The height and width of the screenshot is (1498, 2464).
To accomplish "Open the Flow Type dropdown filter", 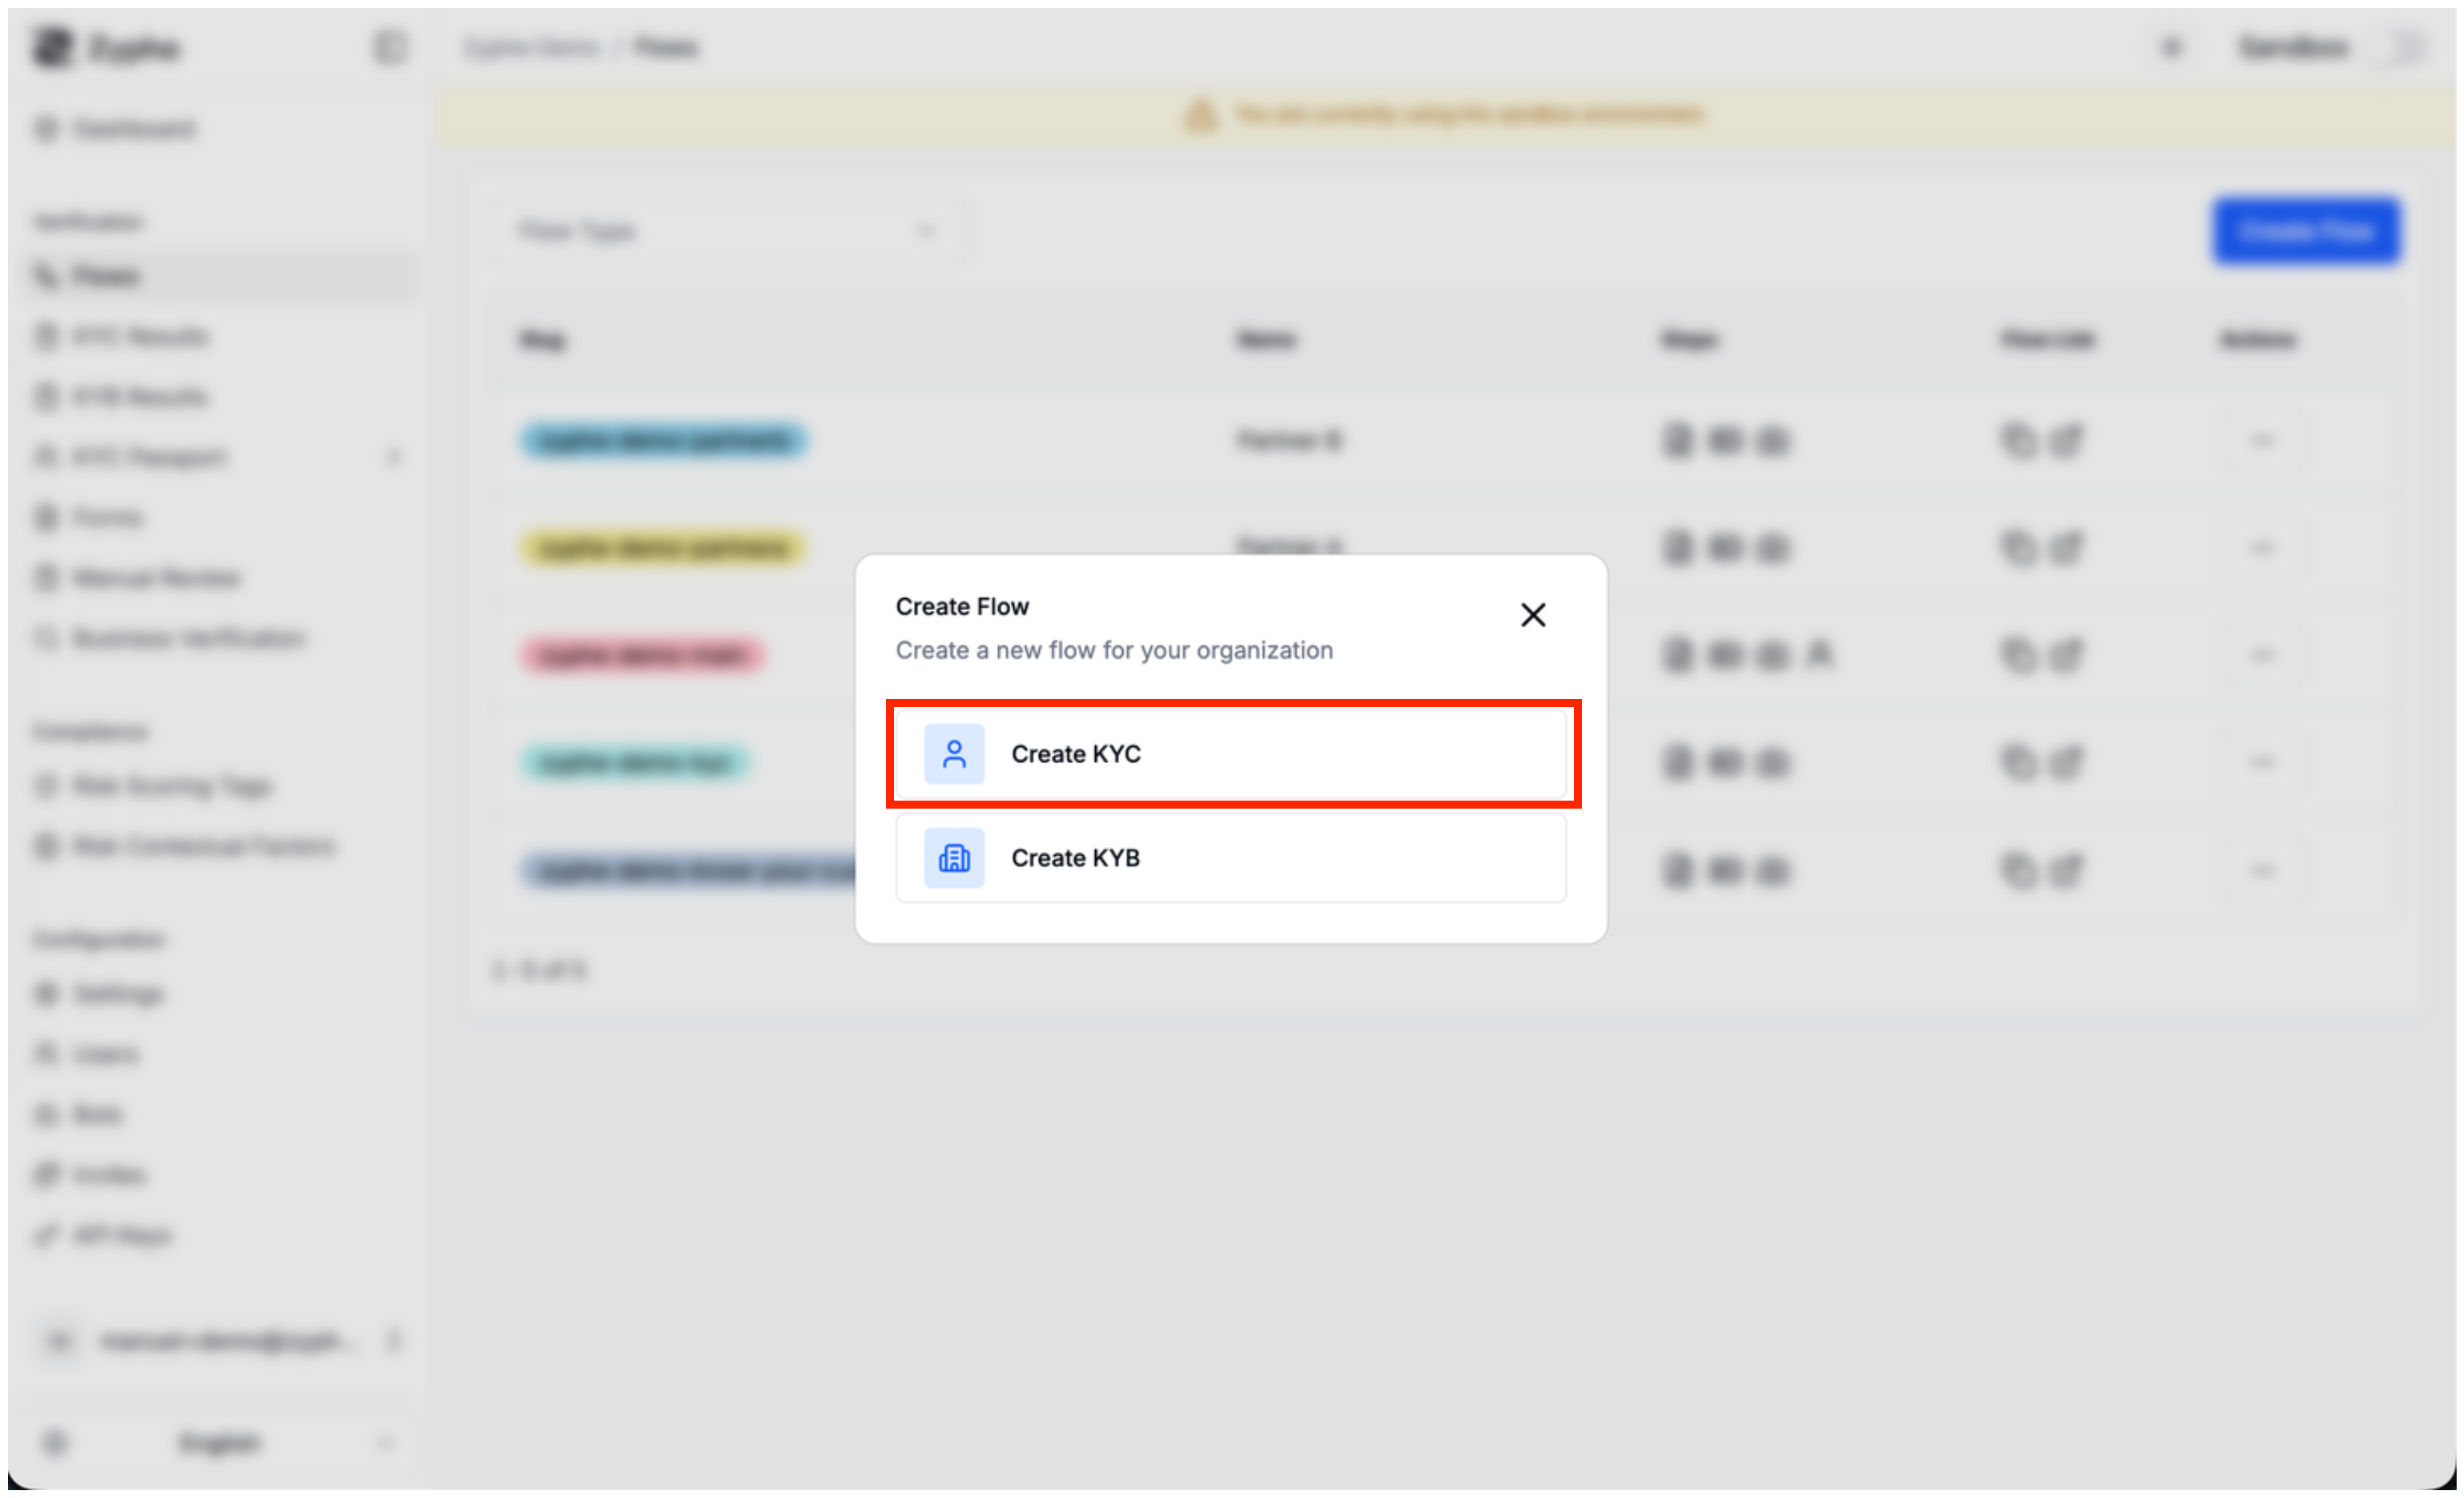I will [729, 232].
